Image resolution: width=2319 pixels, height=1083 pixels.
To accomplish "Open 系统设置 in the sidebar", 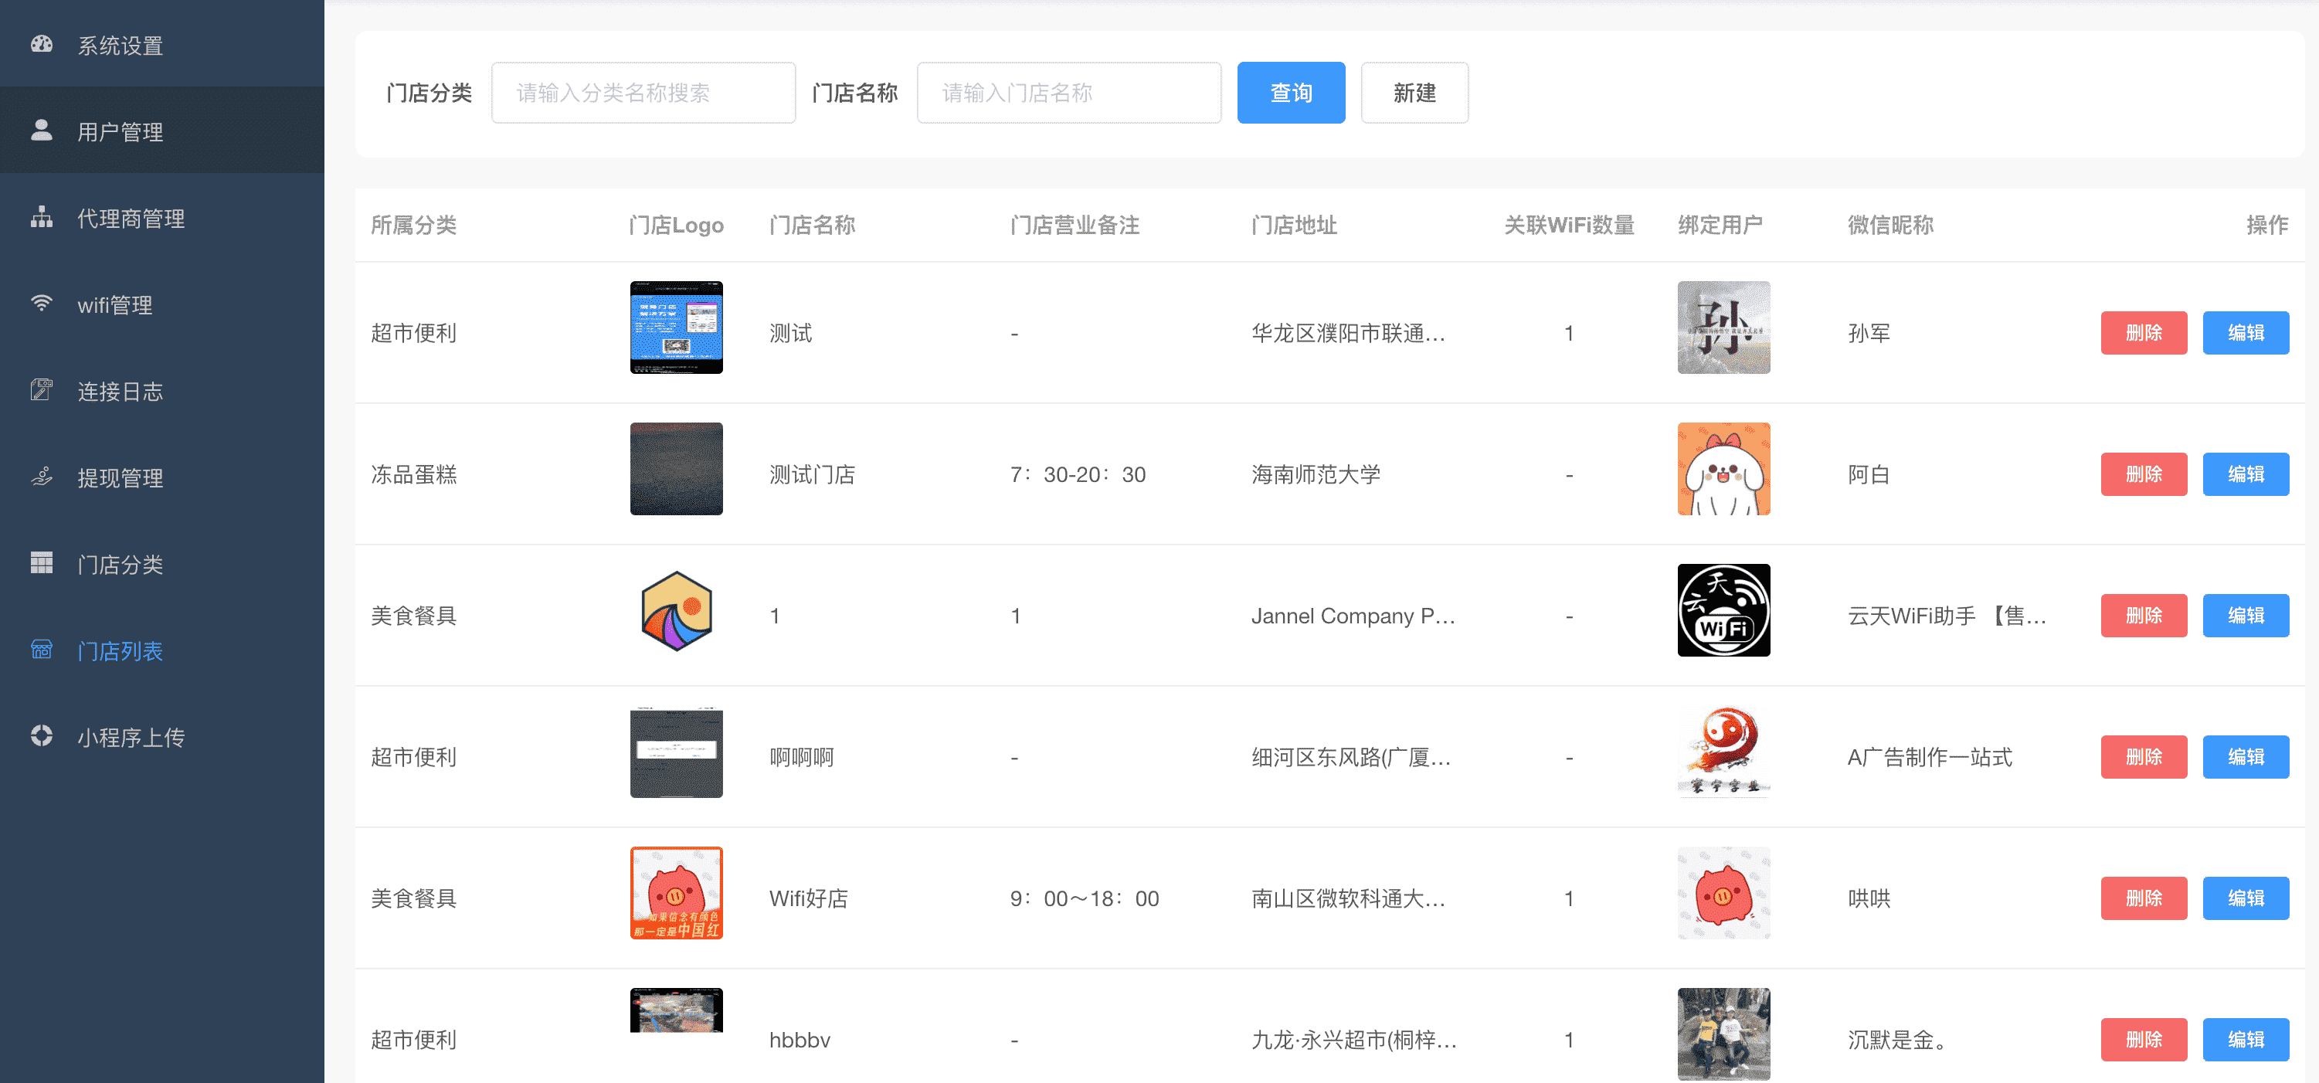I will coord(162,44).
